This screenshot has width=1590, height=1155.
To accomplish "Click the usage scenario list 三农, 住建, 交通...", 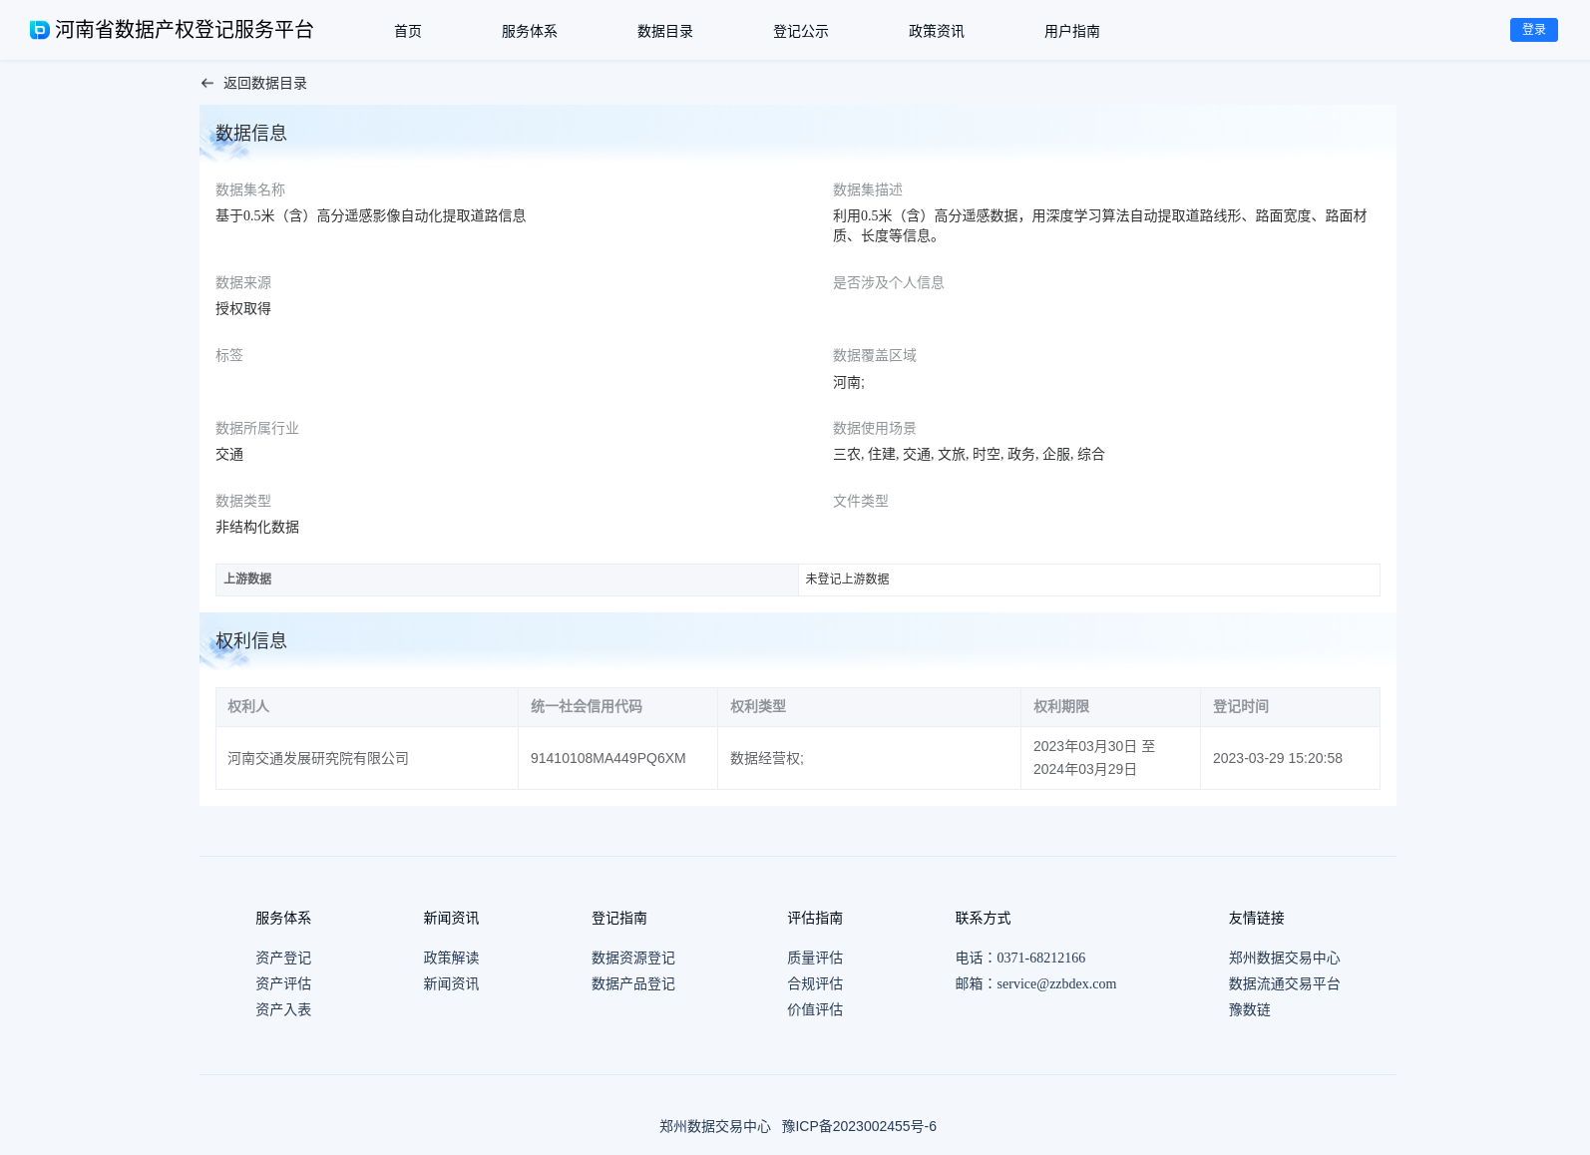I will pos(969,454).
